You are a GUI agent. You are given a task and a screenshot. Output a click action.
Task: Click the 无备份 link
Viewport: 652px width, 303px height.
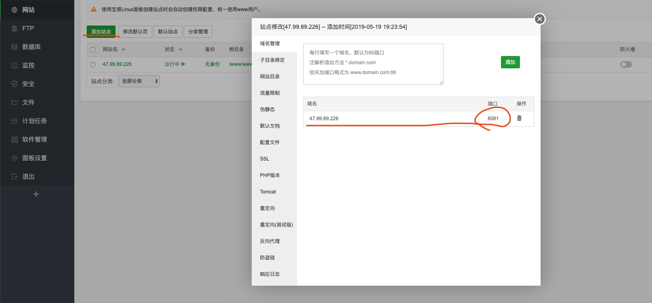213,64
